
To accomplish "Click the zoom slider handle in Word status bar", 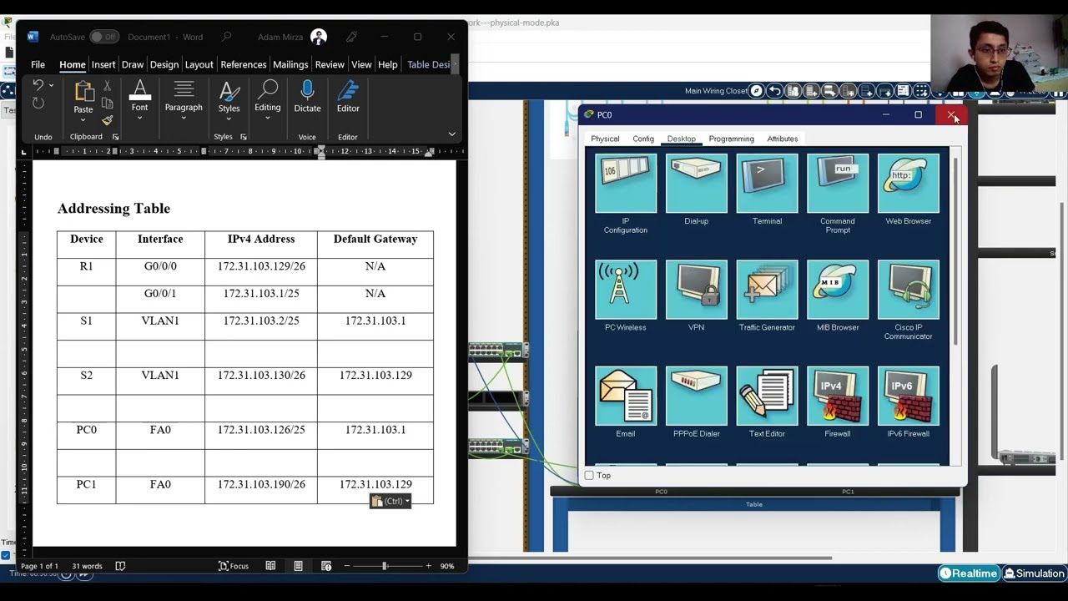I will point(385,566).
